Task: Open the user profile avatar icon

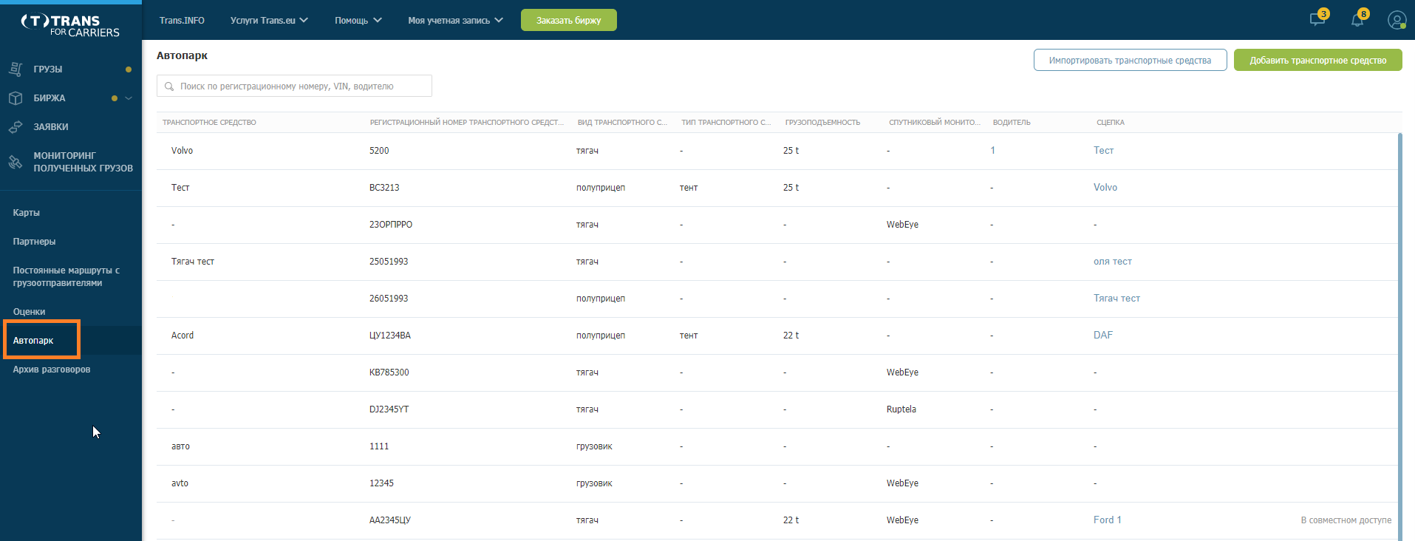Action: tap(1397, 20)
